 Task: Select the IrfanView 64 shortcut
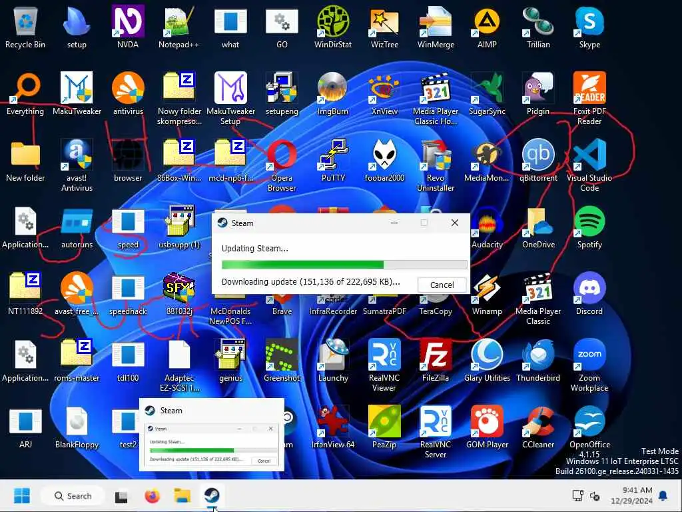333,427
